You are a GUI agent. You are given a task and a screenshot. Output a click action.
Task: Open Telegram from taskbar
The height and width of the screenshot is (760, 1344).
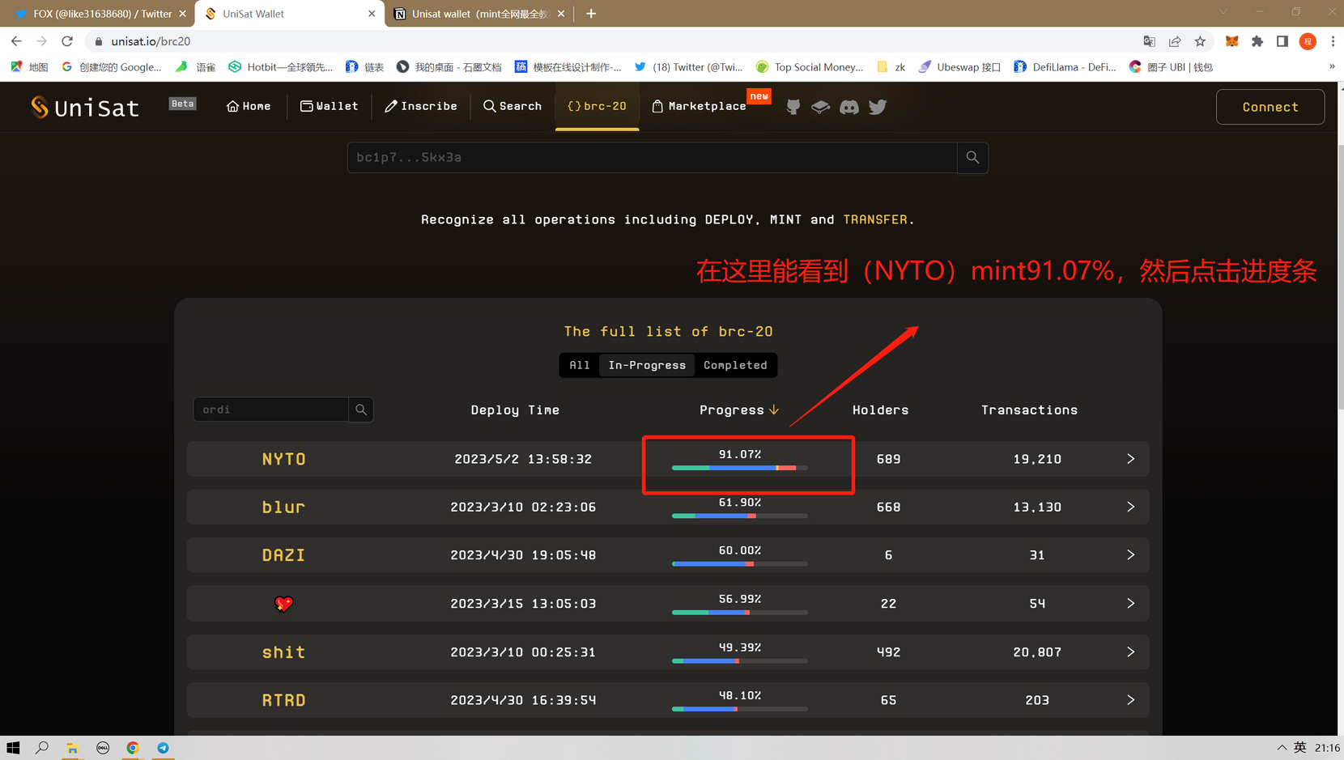[163, 748]
